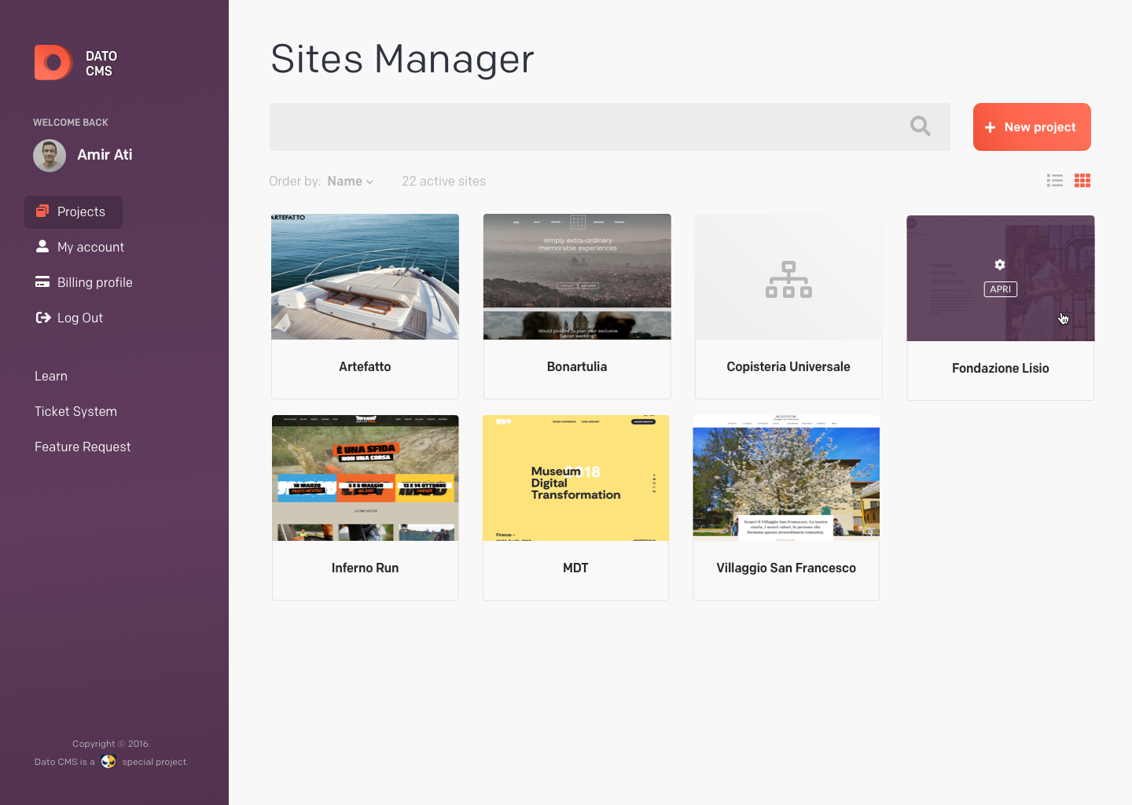Open the Learn link

[51, 376]
